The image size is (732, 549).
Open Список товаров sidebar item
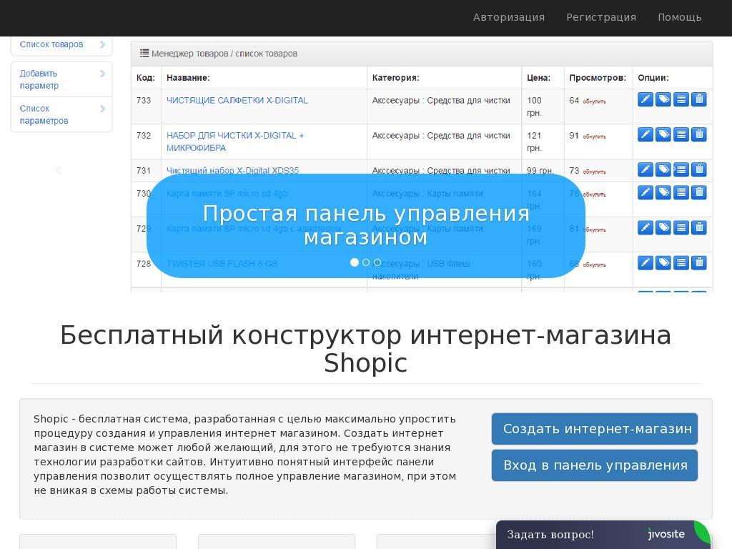coord(61,45)
